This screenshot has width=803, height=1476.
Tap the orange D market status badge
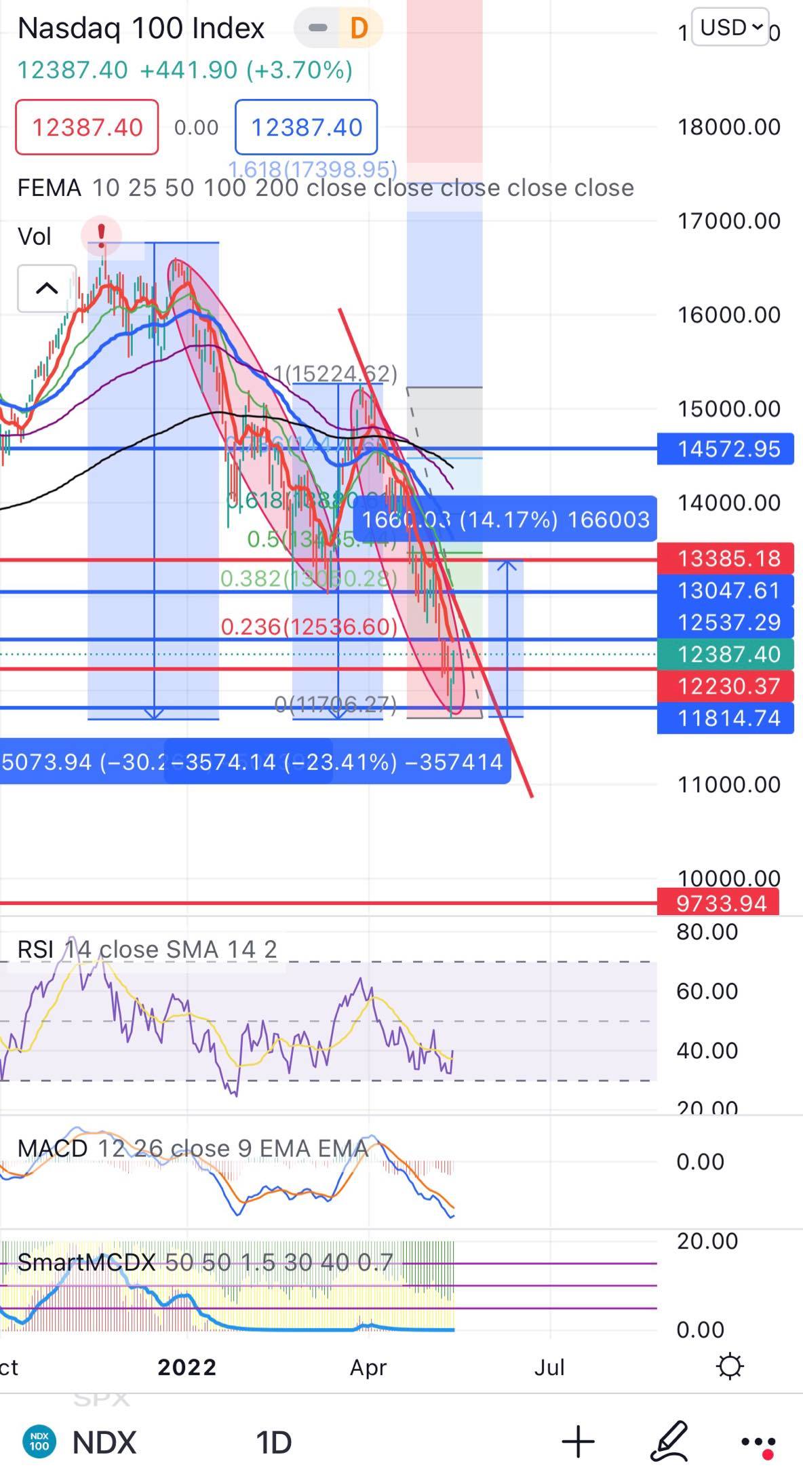(359, 28)
